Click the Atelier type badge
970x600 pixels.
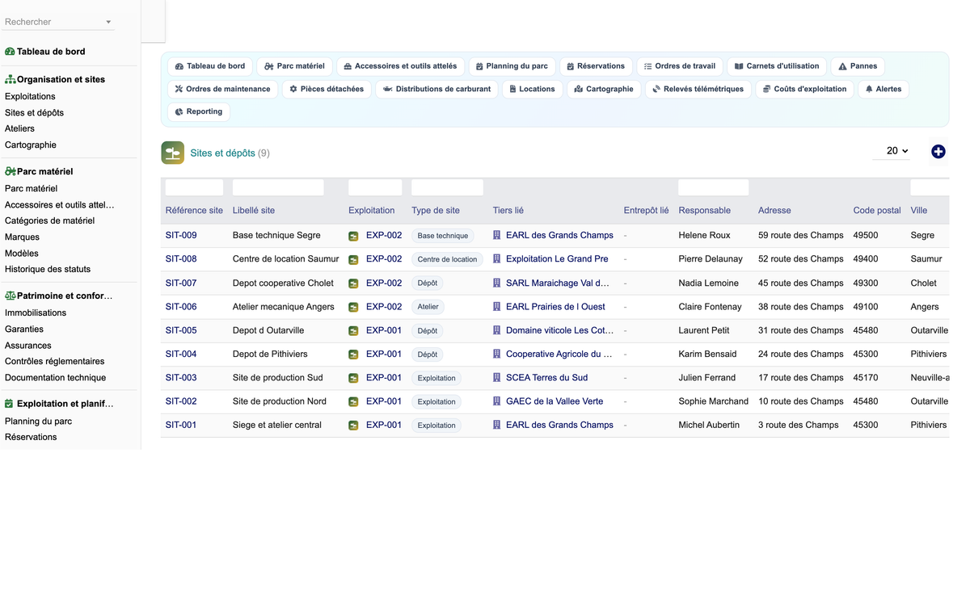(x=428, y=307)
